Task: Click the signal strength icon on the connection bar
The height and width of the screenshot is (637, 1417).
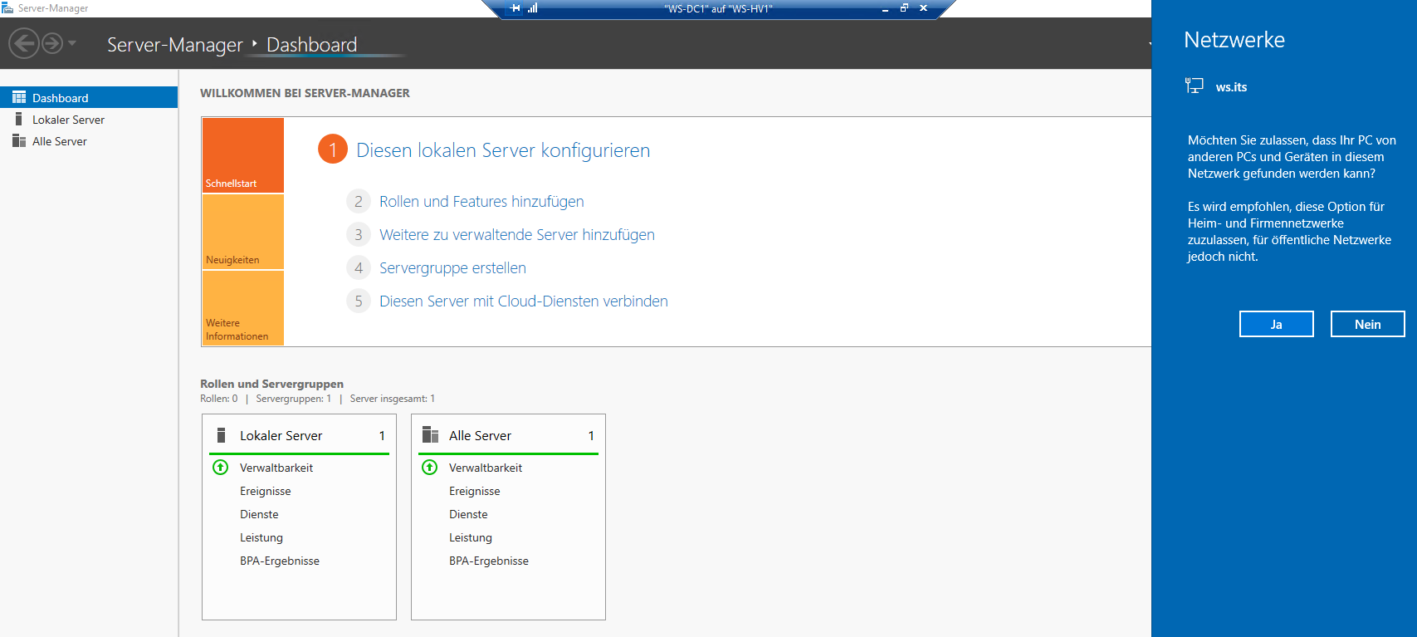Action: 533,8
